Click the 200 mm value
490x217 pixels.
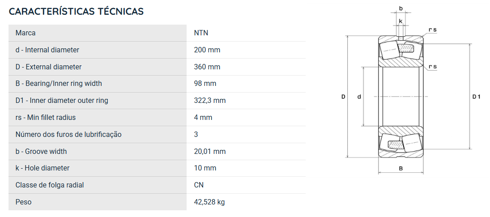coord(207,50)
